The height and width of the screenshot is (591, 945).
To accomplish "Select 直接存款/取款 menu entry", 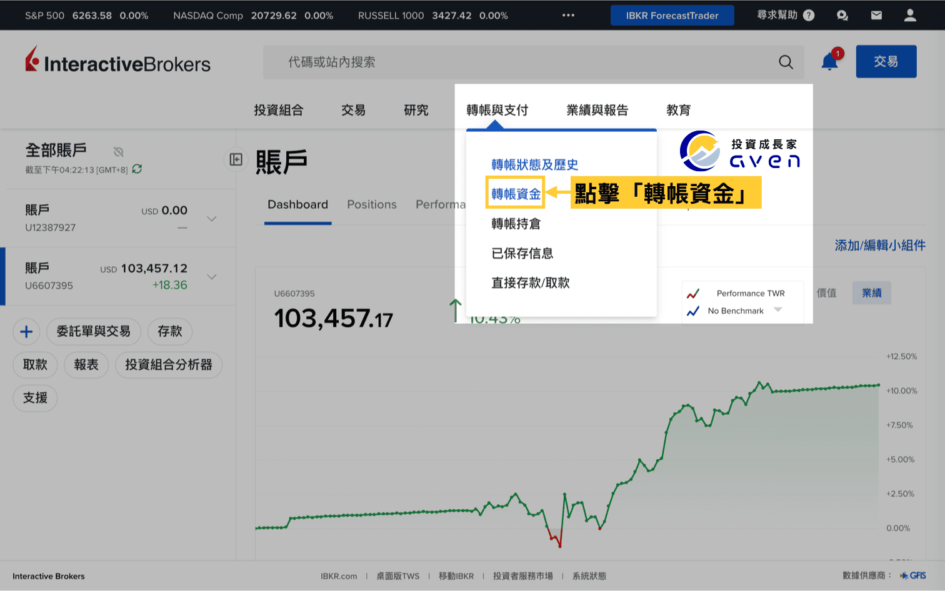I will [531, 282].
